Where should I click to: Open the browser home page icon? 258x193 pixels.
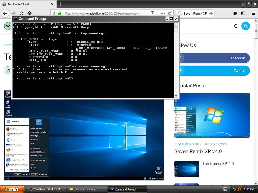(x=29, y=13)
